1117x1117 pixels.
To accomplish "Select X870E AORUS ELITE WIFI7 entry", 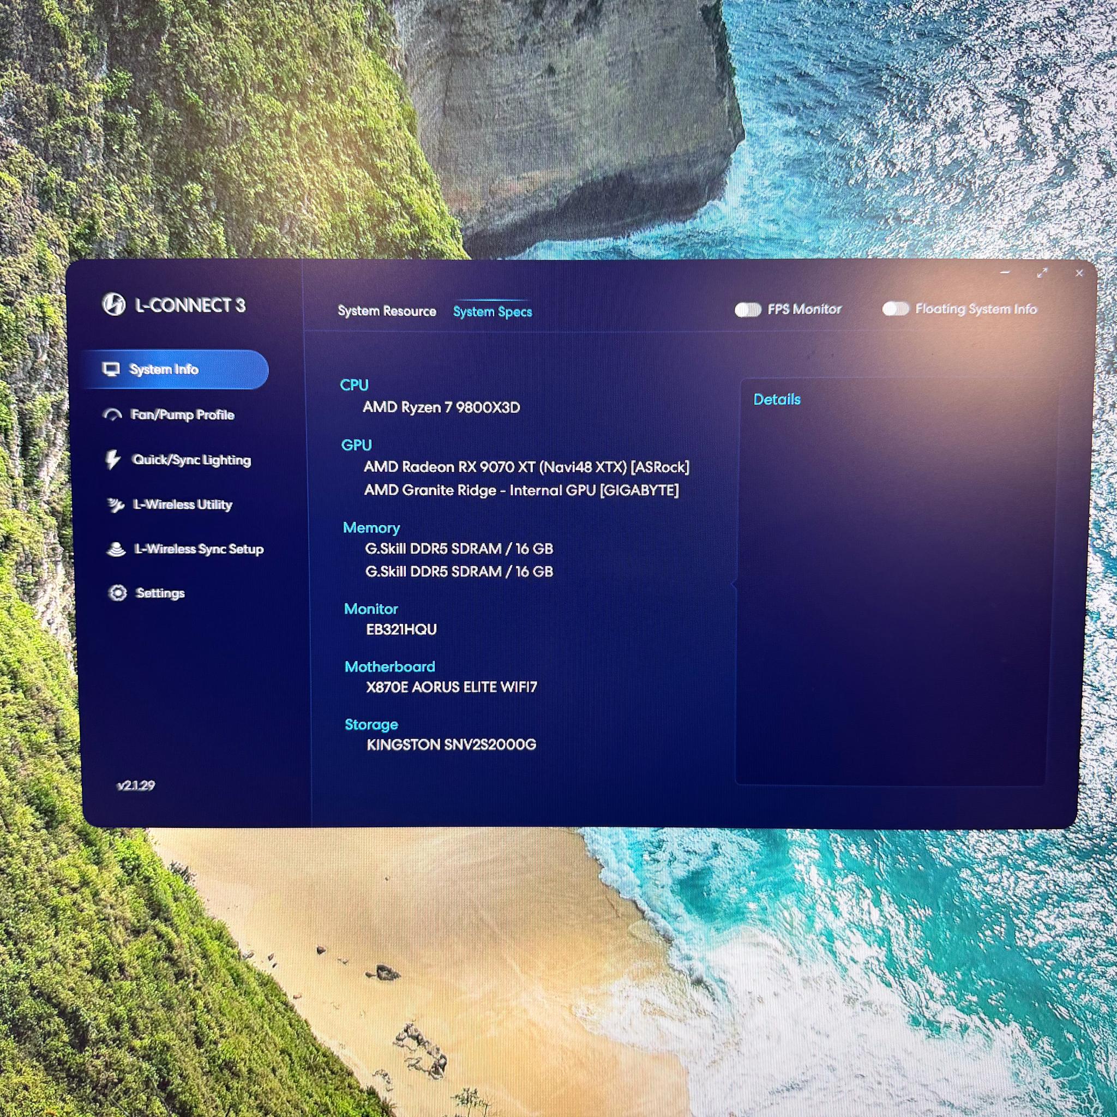I will 452,687.
